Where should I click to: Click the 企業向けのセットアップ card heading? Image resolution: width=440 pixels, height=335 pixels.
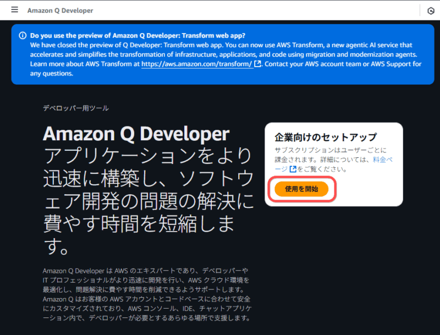point(326,137)
